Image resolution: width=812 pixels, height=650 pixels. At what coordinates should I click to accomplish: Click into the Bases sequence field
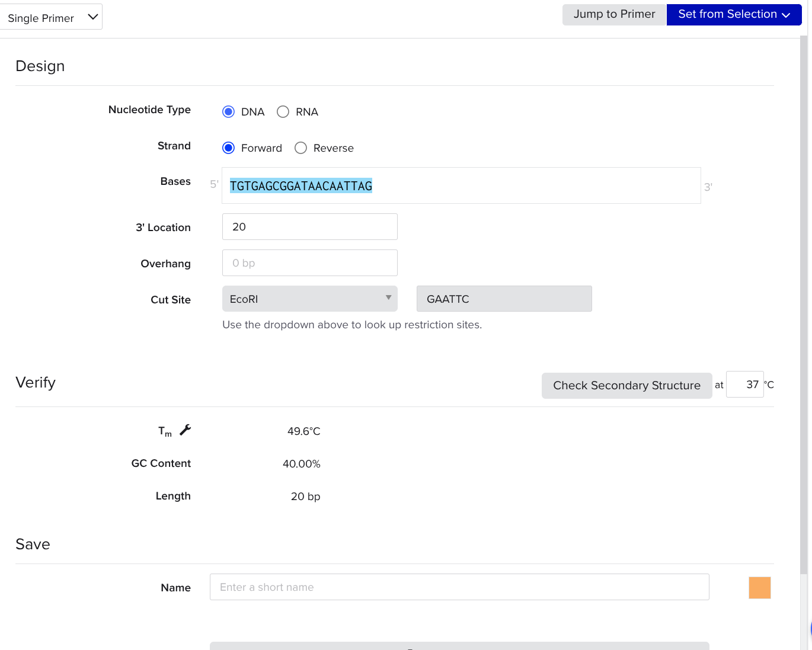[x=461, y=185]
